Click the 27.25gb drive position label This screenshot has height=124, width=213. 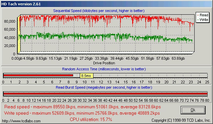(86, 58)
